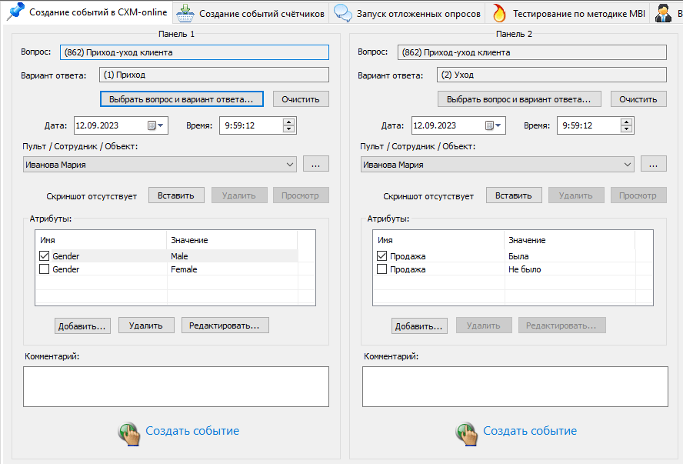The image size is (683, 464).
Task: Increase the Panel 1 time with the up arrow
Action: click(288, 122)
